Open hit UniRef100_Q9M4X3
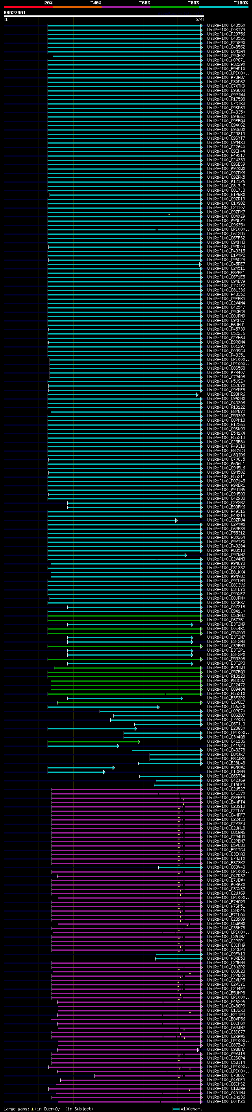252x1112 pixels. [x=226, y=142]
